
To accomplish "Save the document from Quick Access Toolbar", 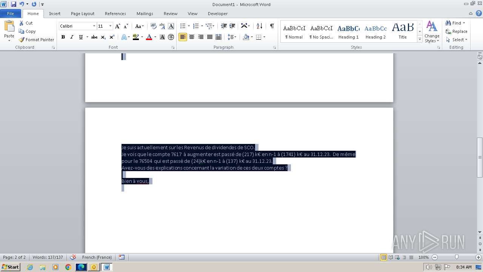I will click(x=14, y=4).
